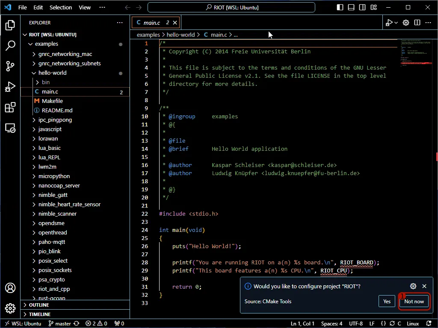Collapse the hello-world folder
438x328 pixels.
[x=51, y=73]
